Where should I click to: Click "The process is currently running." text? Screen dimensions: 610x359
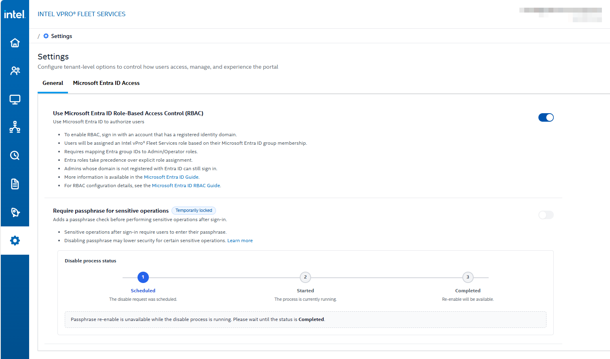pos(305,300)
